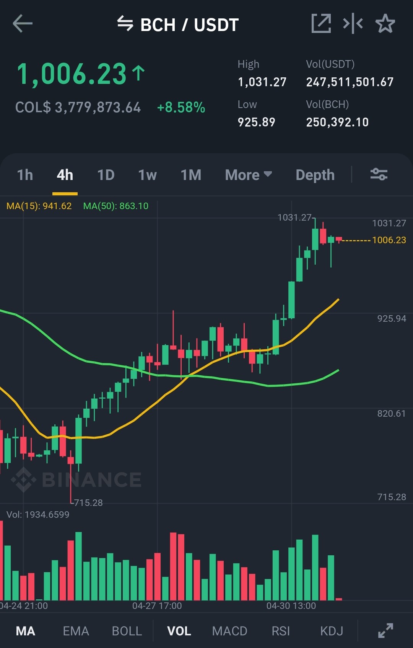This screenshot has width=413, height=648.
Task: Expand the More timeframes dropdown
Action: point(249,175)
